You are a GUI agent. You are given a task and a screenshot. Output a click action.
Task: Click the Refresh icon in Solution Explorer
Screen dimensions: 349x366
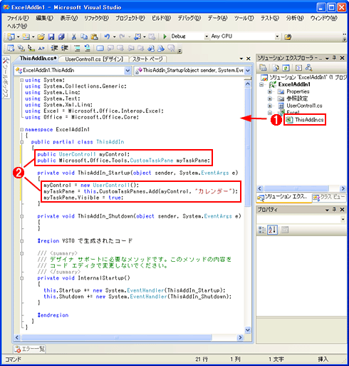(286, 68)
